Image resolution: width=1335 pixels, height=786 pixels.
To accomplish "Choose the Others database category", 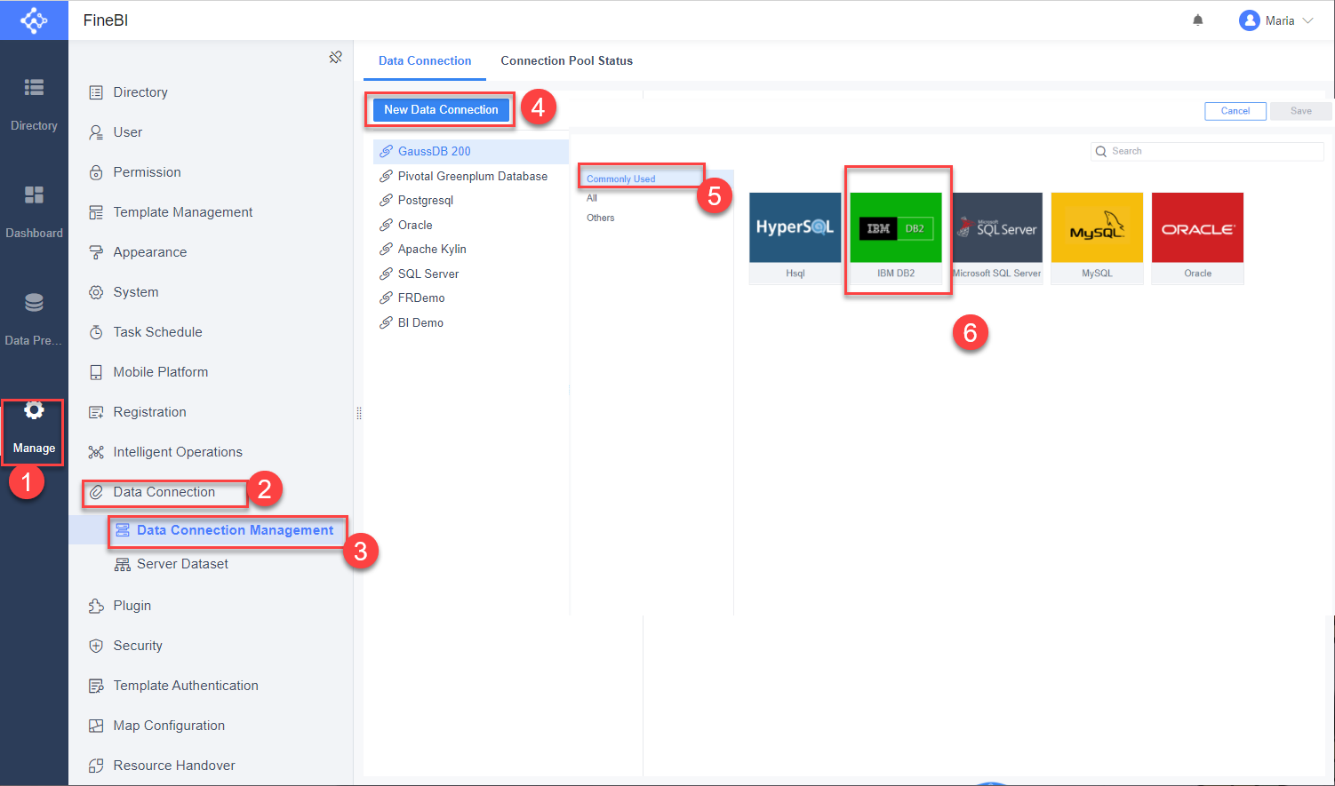I will click(600, 218).
